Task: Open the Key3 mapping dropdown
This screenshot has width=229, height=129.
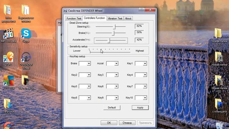Action: tap(116, 75)
